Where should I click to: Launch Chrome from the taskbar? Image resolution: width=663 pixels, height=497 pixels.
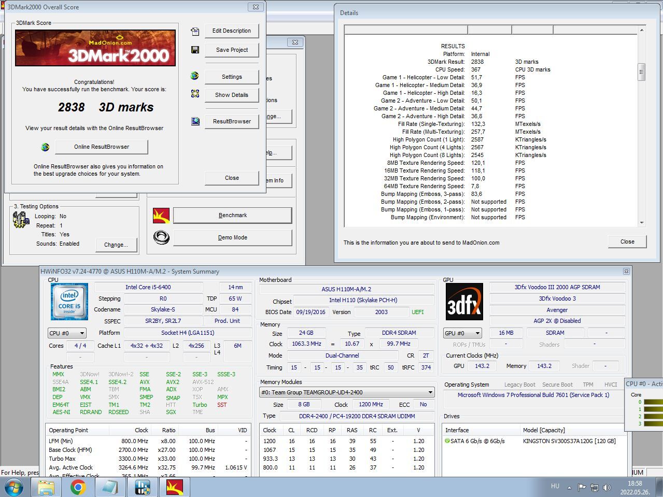click(78, 487)
